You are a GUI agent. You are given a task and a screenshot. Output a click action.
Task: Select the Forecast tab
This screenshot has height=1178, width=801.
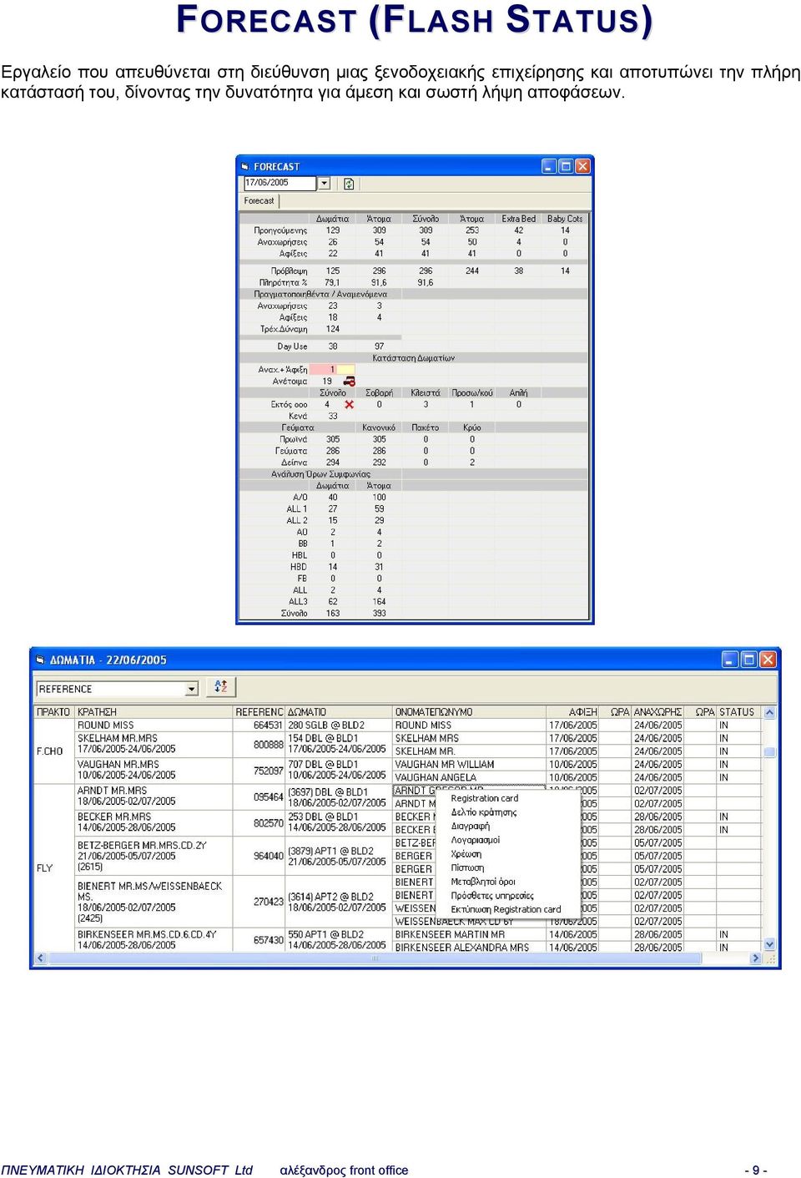click(259, 201)
